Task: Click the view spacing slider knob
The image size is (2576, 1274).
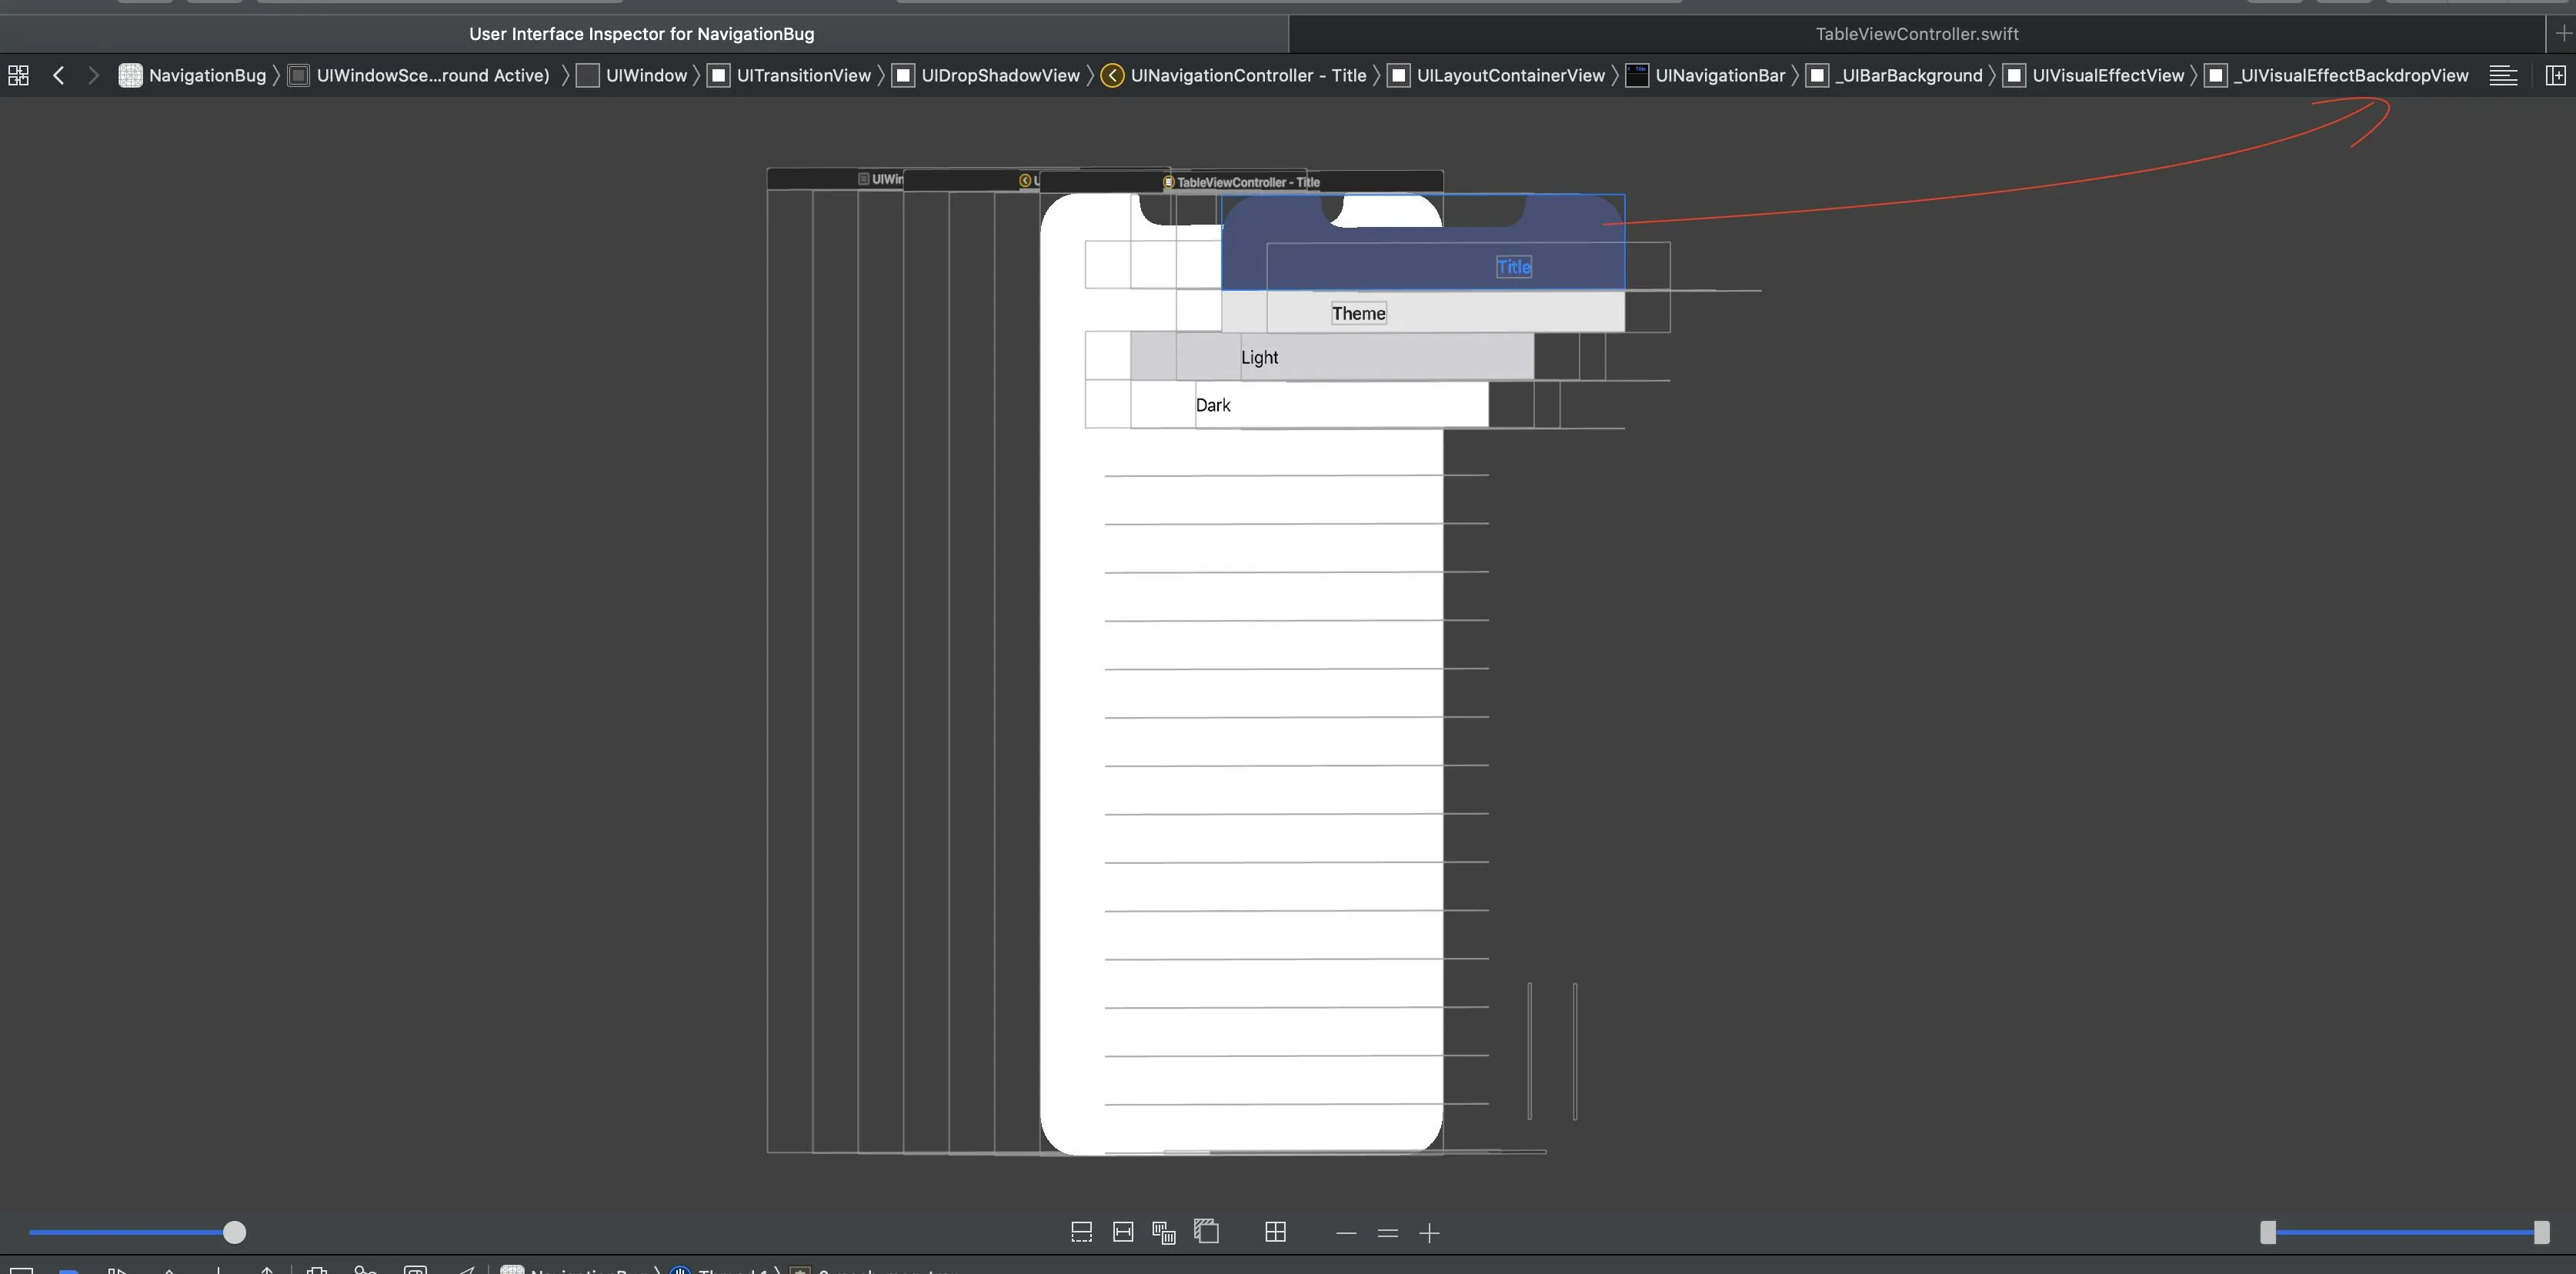Action: point(234,1232)
